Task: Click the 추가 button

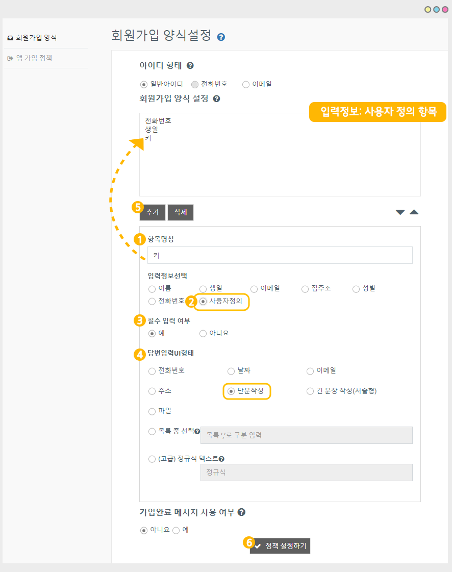Action: 153,212
